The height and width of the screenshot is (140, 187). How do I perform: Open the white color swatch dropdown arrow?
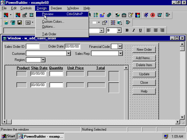pyautogui.click(x=99, y=22)
